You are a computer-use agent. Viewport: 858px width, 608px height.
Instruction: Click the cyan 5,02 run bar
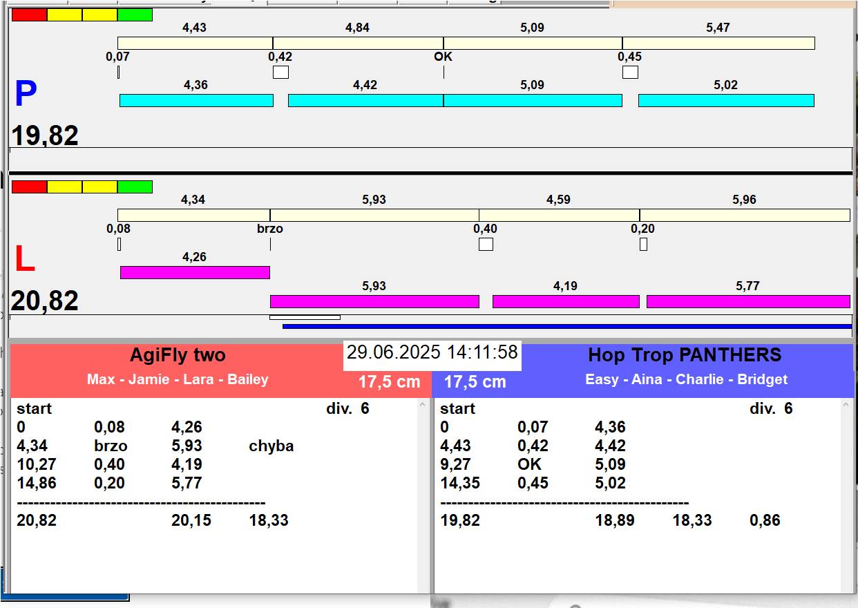(x=726, y=101)
